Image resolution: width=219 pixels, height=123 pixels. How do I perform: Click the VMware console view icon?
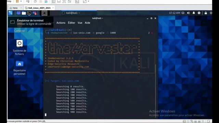click(77, 1)
